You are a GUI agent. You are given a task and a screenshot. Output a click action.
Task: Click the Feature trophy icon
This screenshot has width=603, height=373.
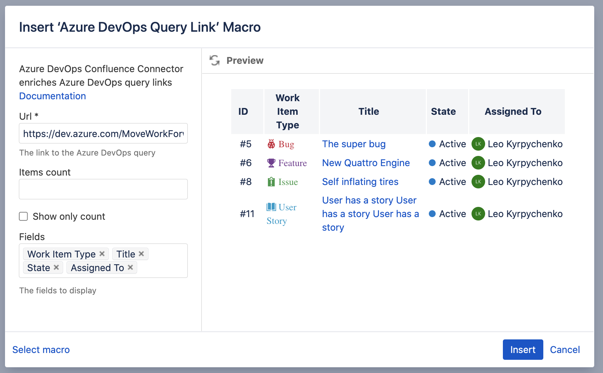[x=271, y=163]
